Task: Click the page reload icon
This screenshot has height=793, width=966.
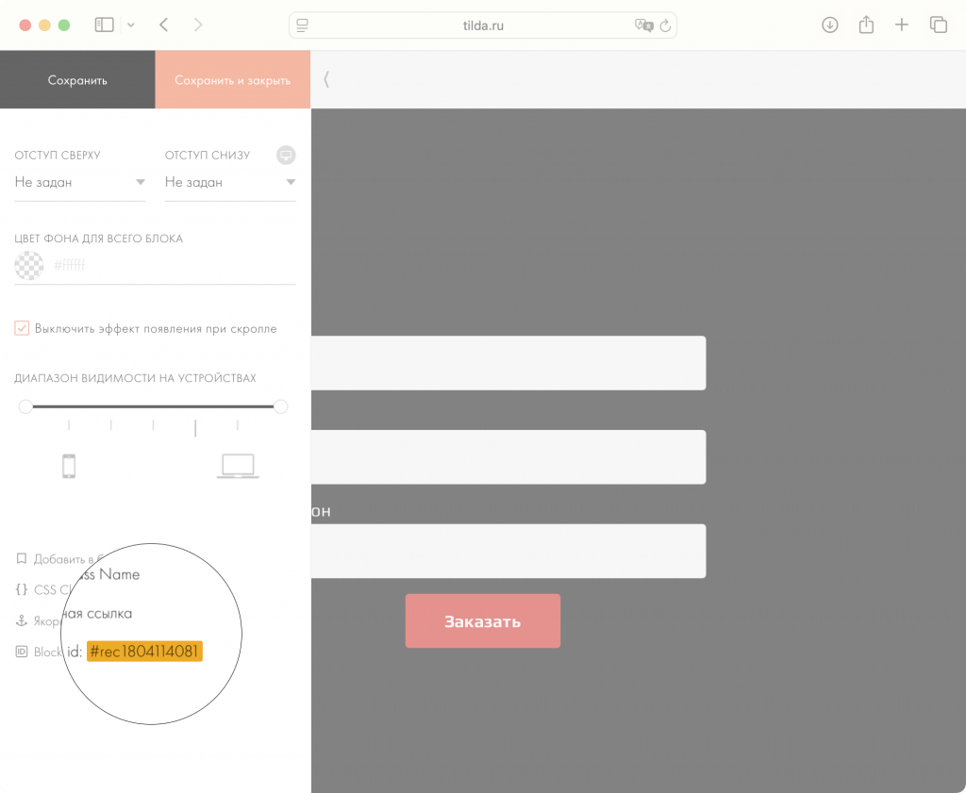Action: point(665,26)
